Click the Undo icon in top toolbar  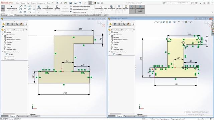tap(80, 3)
